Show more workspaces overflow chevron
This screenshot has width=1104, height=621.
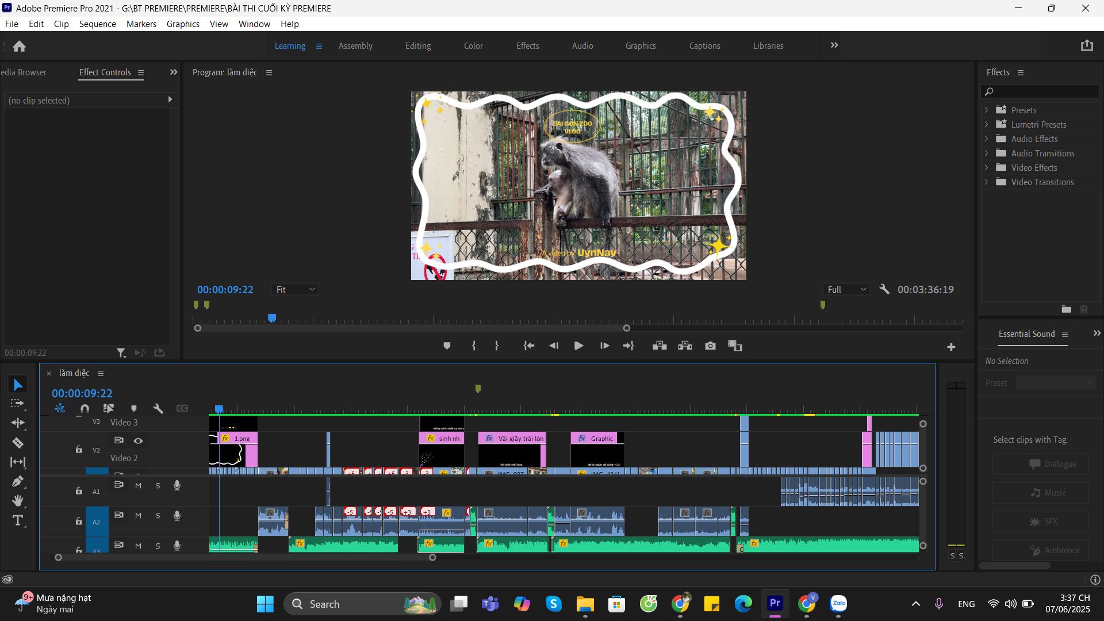pos(834,45)
